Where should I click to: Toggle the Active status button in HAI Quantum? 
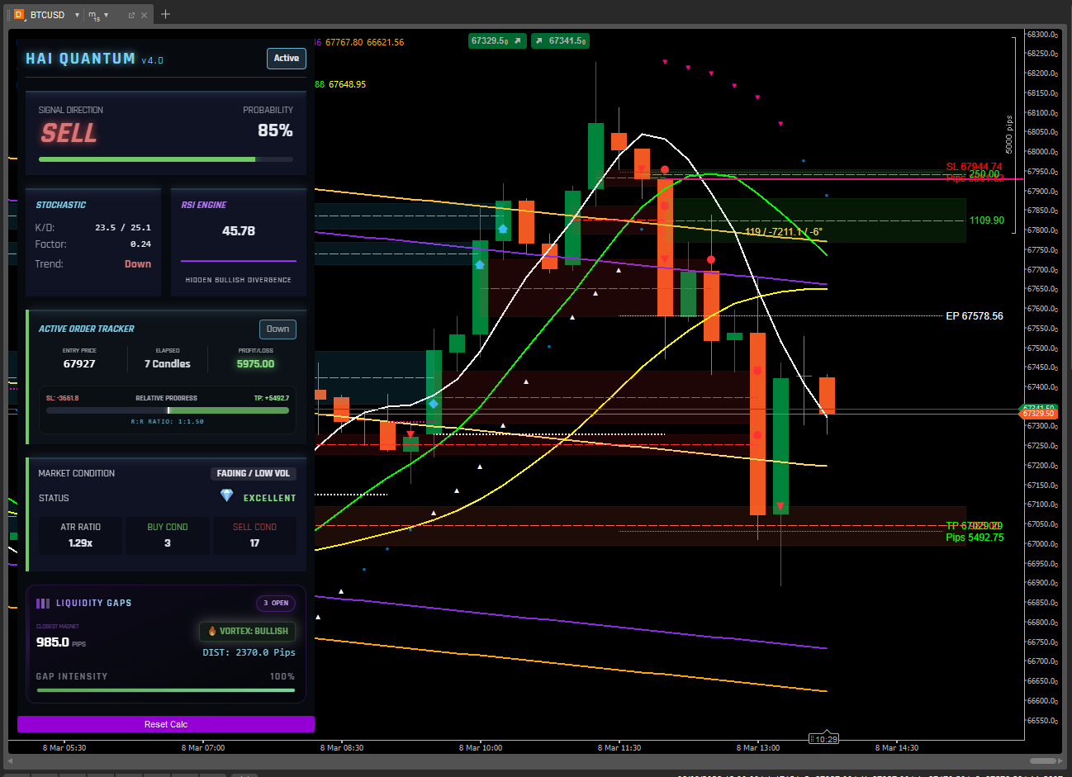[286, 59]
